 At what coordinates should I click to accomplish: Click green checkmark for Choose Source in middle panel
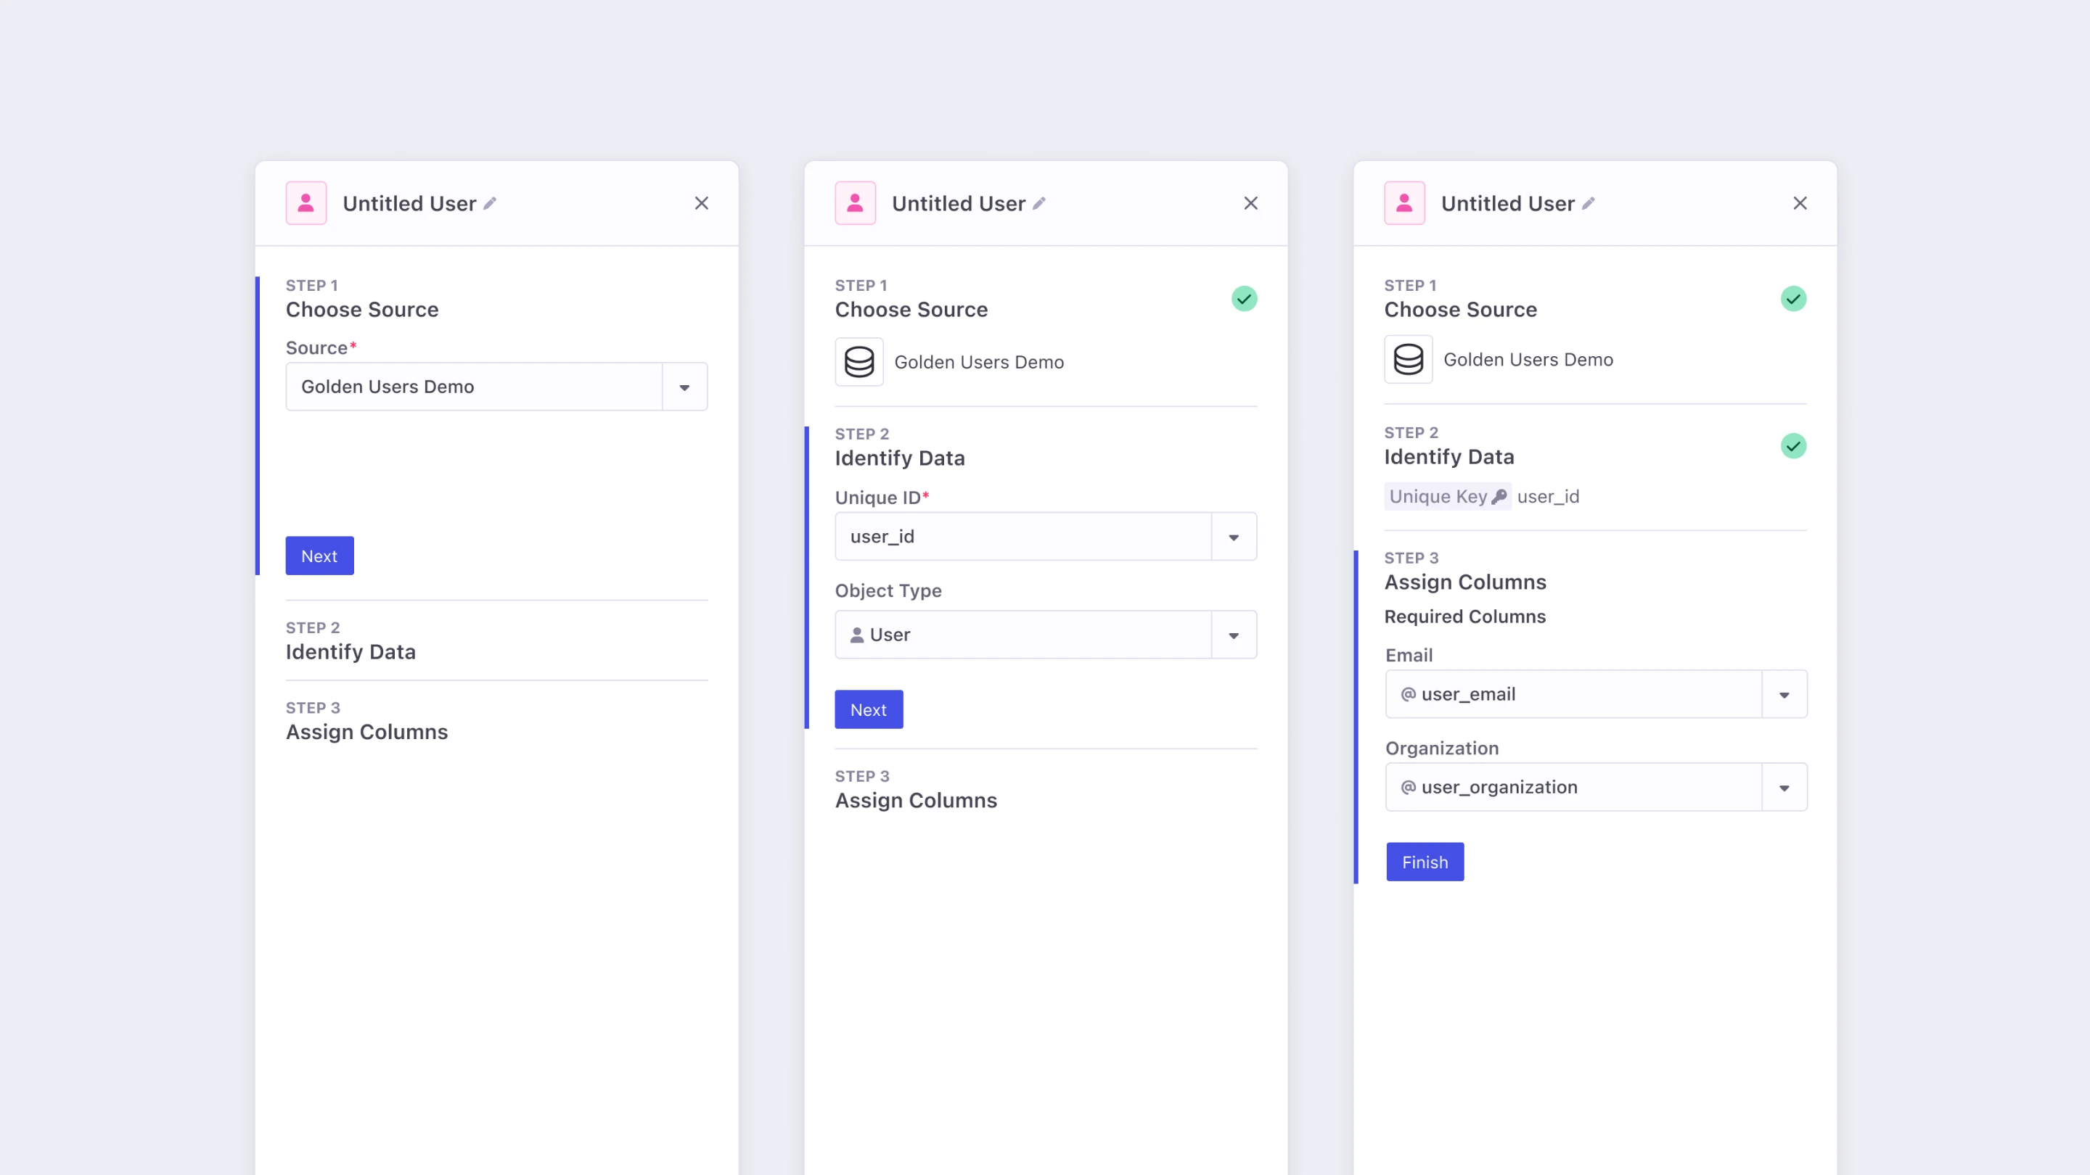pos(1244,300)
